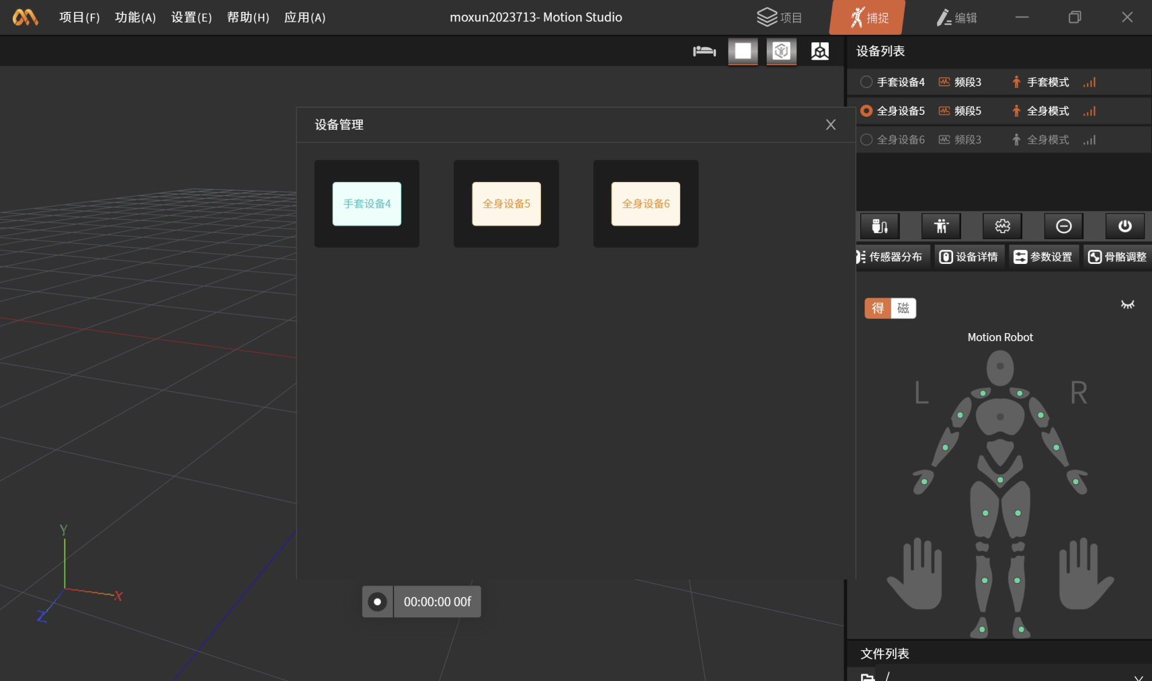This screenshot has width=1152, height=681.
Task: Click the gear with waveform icon button
Action: (x=1002, y=226)
